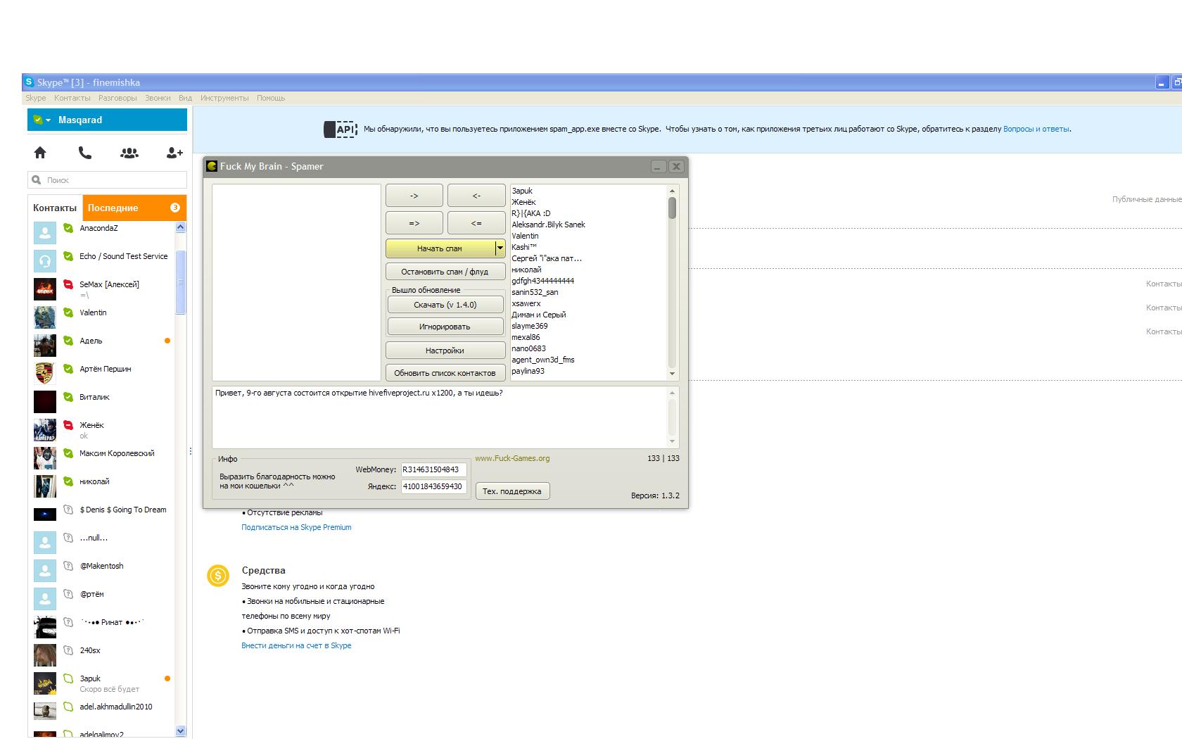Add a new contact icon

[x=174, y=153]
